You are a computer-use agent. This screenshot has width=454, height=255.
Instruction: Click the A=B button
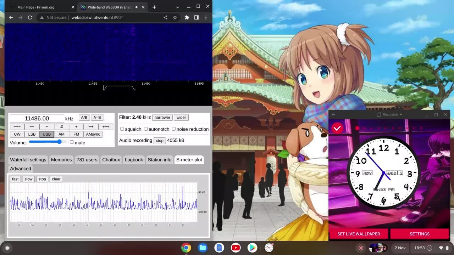tap(97, 118)
